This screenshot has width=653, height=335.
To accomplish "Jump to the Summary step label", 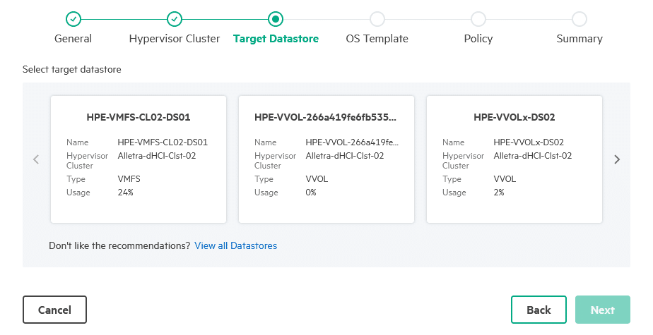I will (580, 39).
